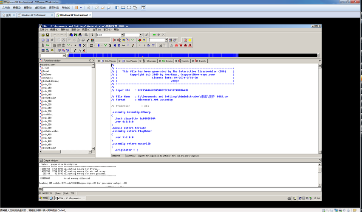This screenshot has height=212, width=362.
Task: Click the 0101 COD convert to code icon
Action: [x=54, y=45]
